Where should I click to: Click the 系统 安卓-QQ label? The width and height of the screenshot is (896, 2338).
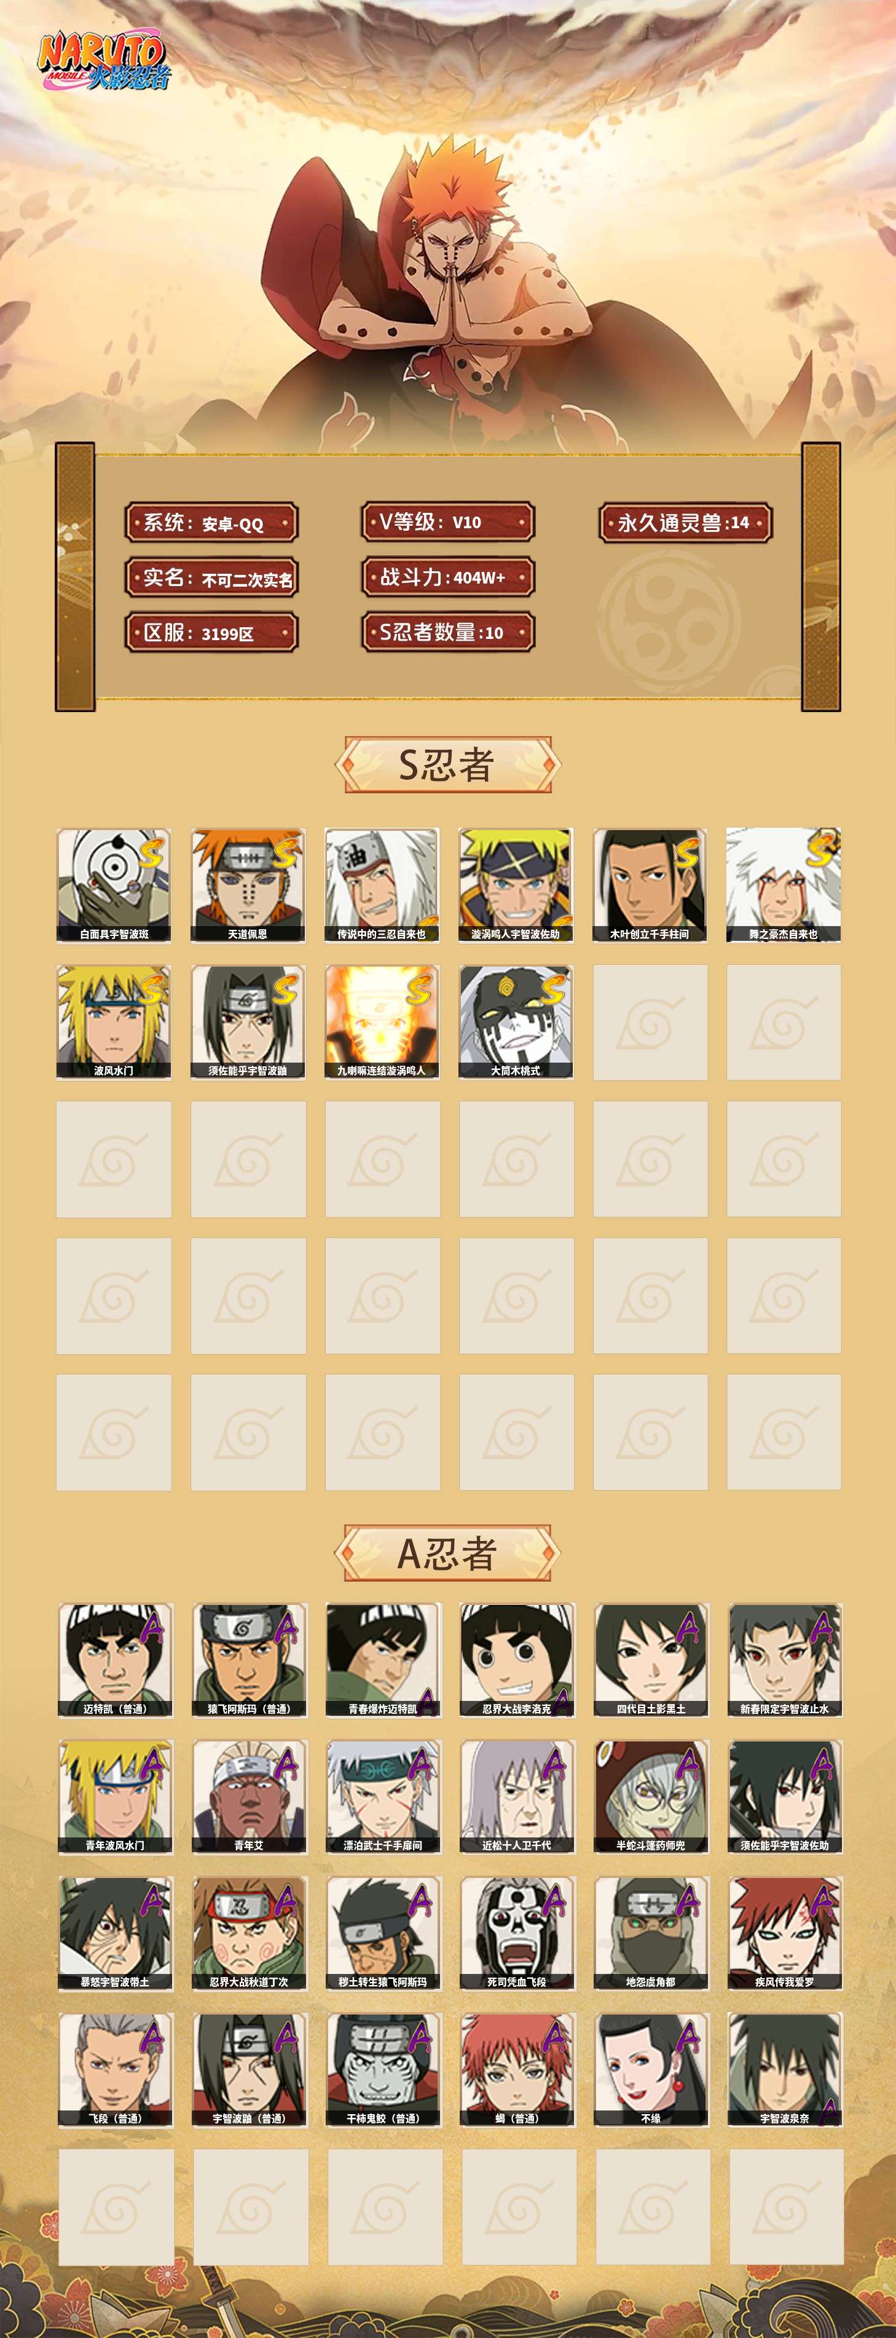(x=211, y=524)
